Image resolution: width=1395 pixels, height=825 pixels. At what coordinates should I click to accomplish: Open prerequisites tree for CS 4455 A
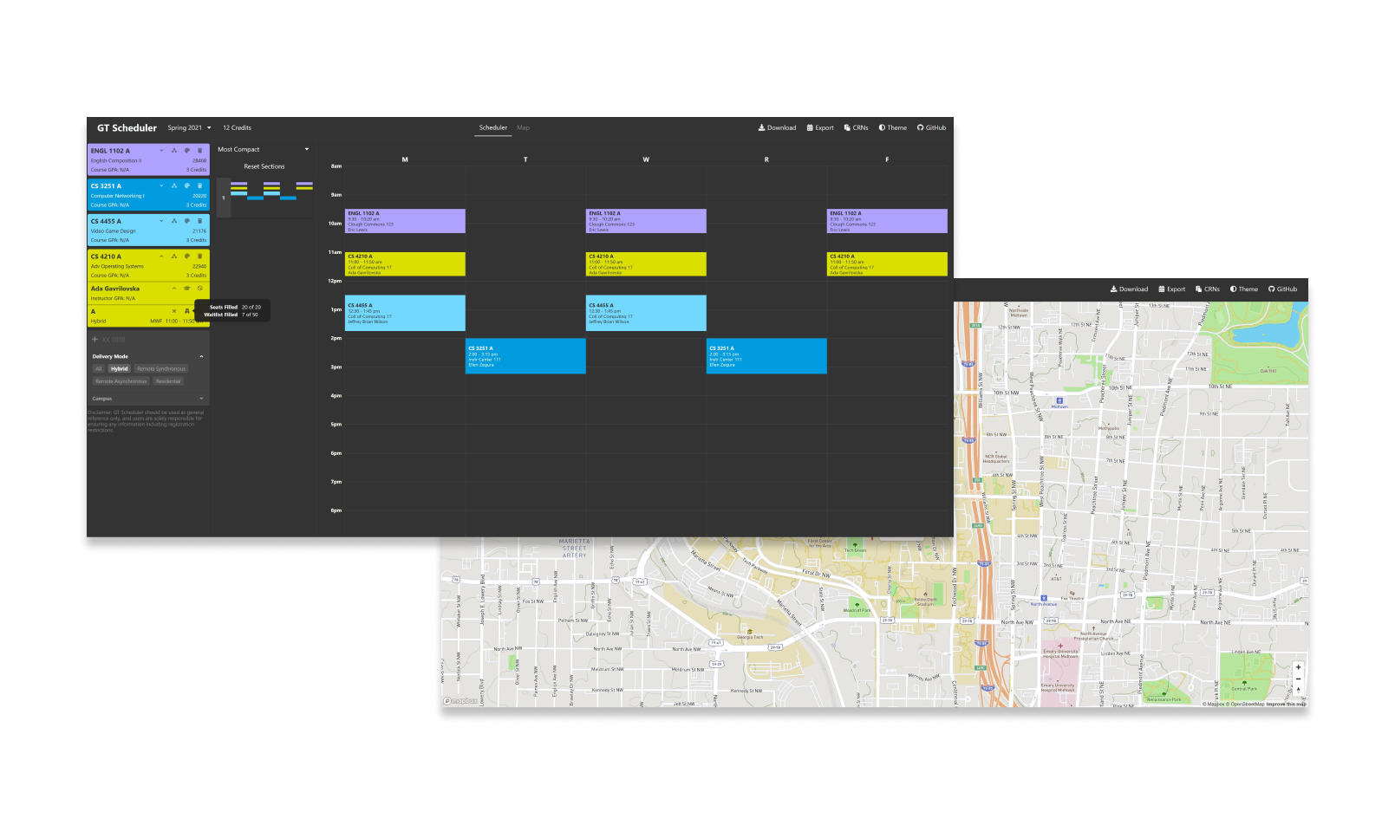point(174,221)
